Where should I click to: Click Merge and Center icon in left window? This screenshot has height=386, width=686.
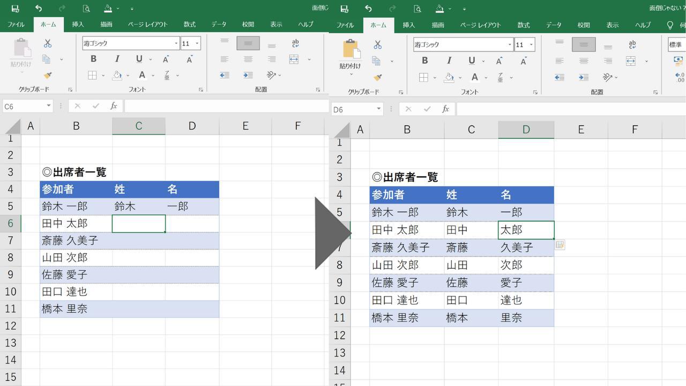click(x=294, y=59)
